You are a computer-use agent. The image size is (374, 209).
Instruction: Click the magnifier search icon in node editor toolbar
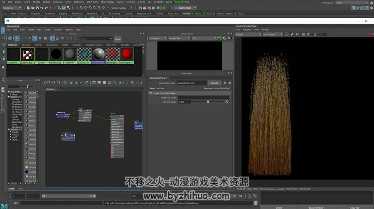tap(115, 83)
